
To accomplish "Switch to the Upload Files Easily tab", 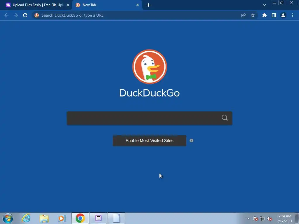I will coord(36,5).
